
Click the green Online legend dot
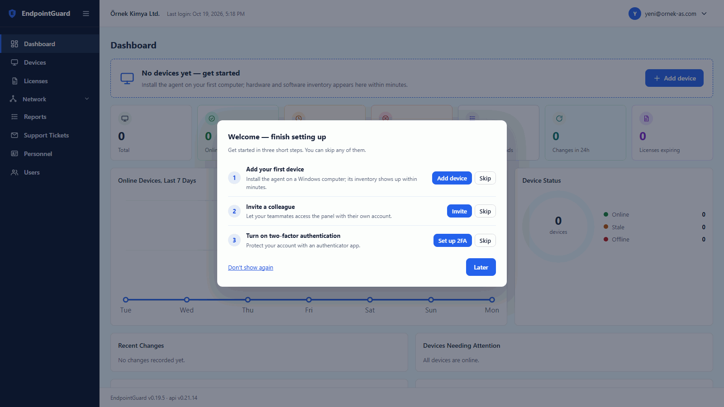coord(606,214)
